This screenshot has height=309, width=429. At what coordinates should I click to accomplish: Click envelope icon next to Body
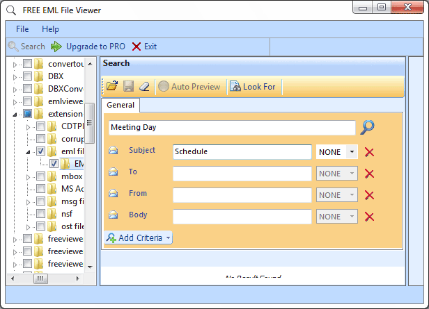(x=114, y=215)
